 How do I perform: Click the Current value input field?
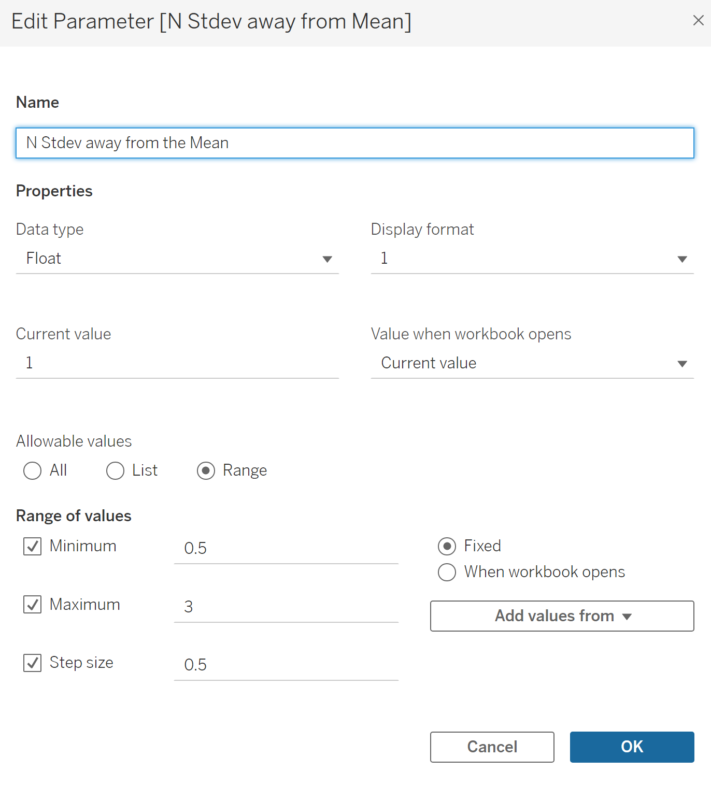click(x=177, y=363)
